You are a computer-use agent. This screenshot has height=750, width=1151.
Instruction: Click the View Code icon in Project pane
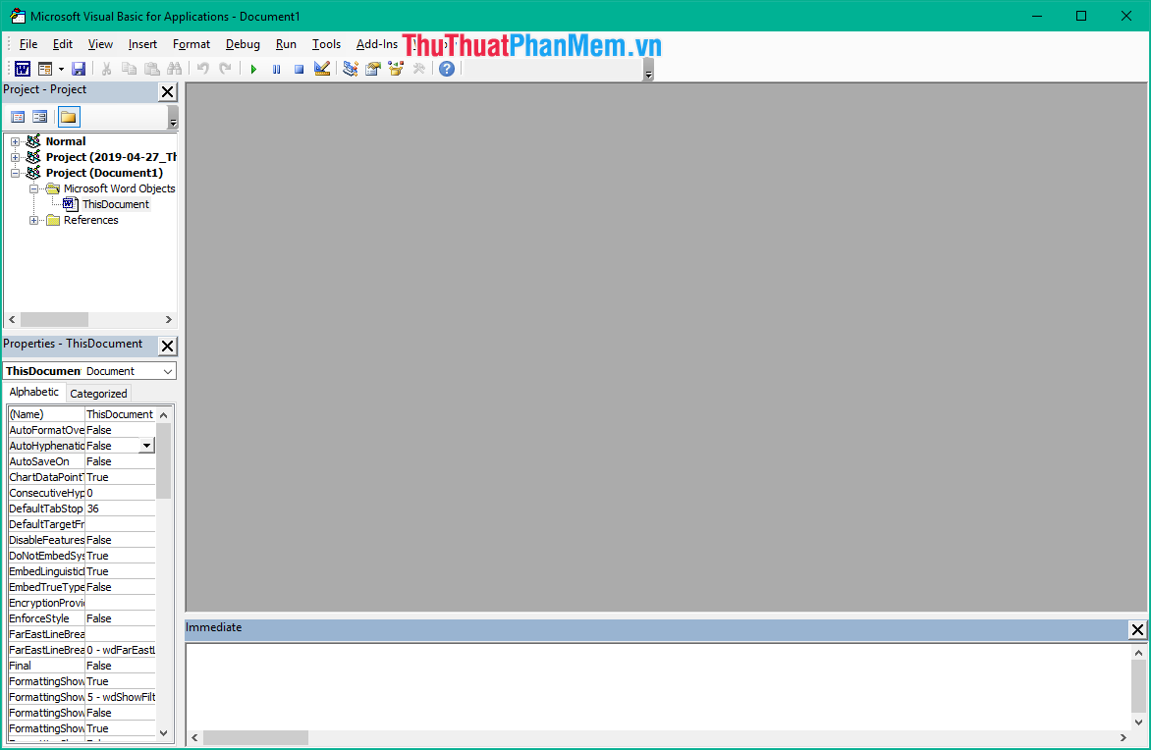18,117
